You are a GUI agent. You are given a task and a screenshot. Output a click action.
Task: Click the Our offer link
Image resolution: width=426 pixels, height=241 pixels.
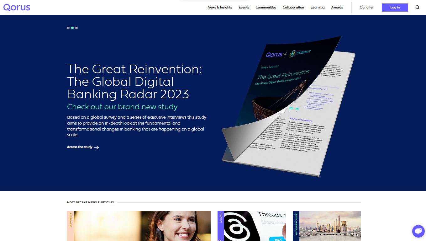(366, 8)
